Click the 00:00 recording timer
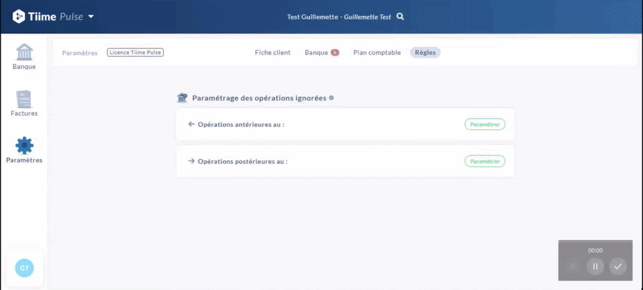This screenshot has width=643, height=290. click(x=595, y=250)
